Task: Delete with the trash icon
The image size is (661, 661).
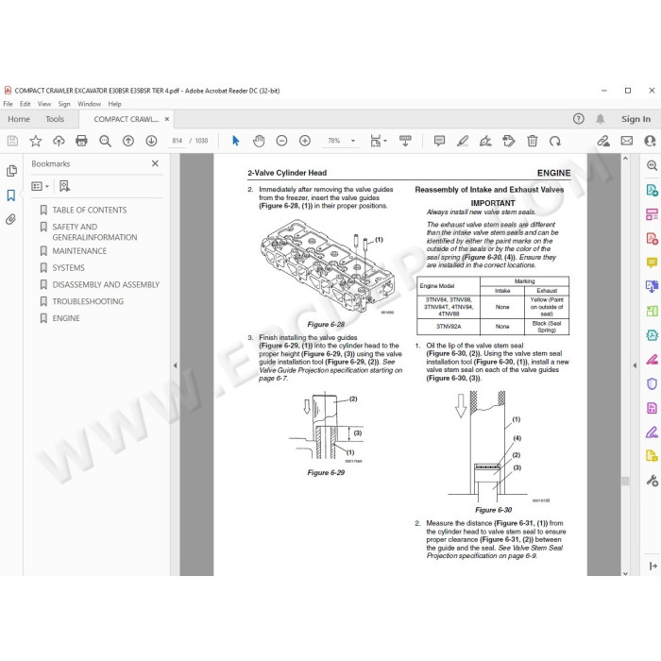Action: [x=533, y=141]
